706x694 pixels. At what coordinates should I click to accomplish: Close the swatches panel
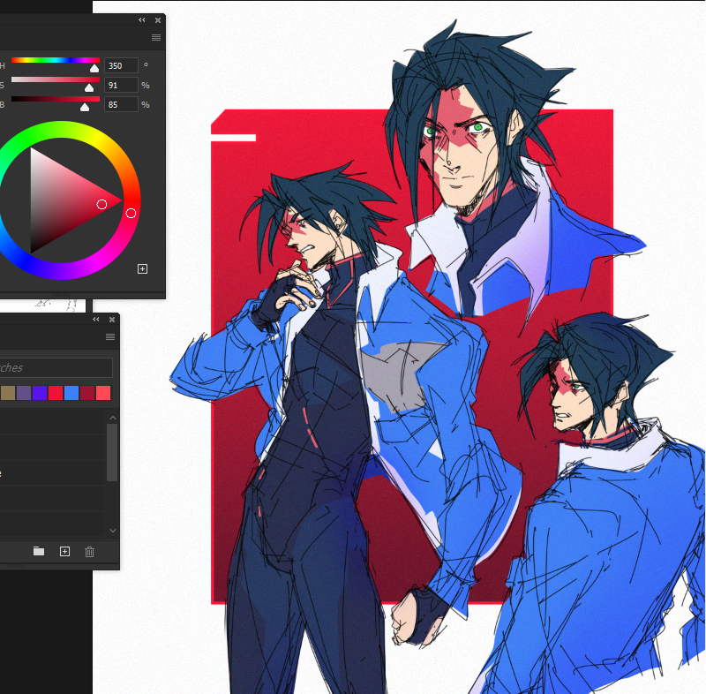[x=112, y=320]
